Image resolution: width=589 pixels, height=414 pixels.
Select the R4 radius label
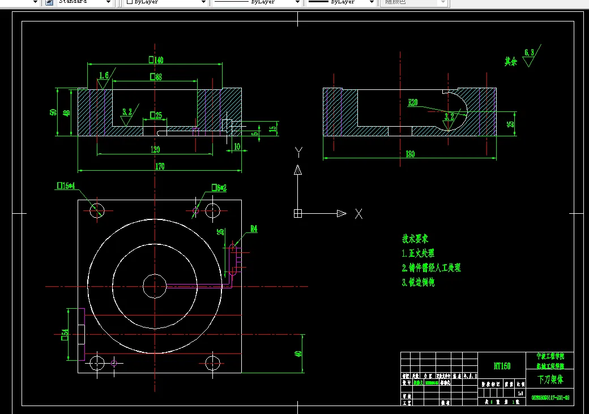tap(254, 228)
